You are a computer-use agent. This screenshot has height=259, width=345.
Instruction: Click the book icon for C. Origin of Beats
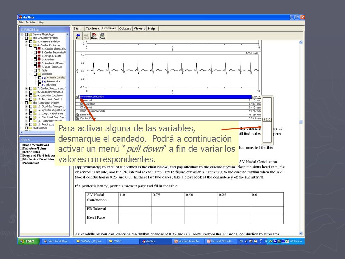[39, 56]
